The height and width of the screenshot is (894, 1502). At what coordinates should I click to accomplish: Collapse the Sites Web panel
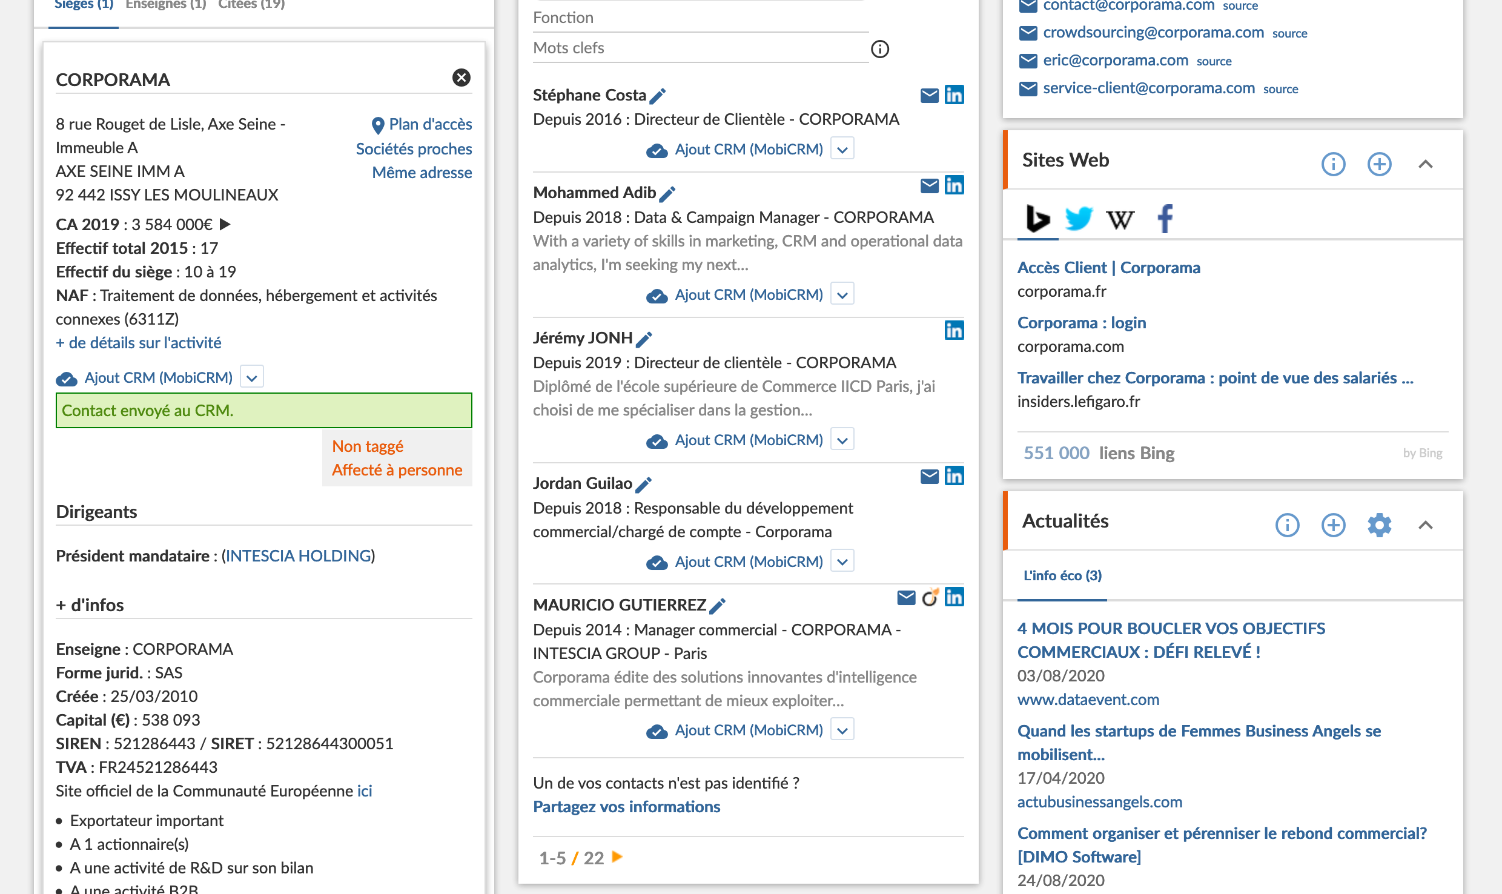pyautogui.click(x=1425, y=164)
